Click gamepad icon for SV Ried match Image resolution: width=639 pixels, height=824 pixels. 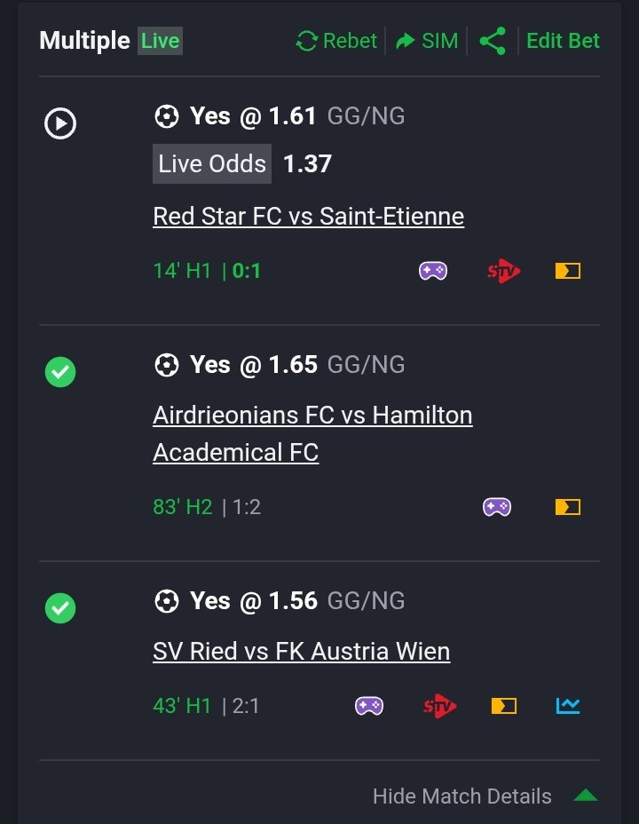pos(369,706)
